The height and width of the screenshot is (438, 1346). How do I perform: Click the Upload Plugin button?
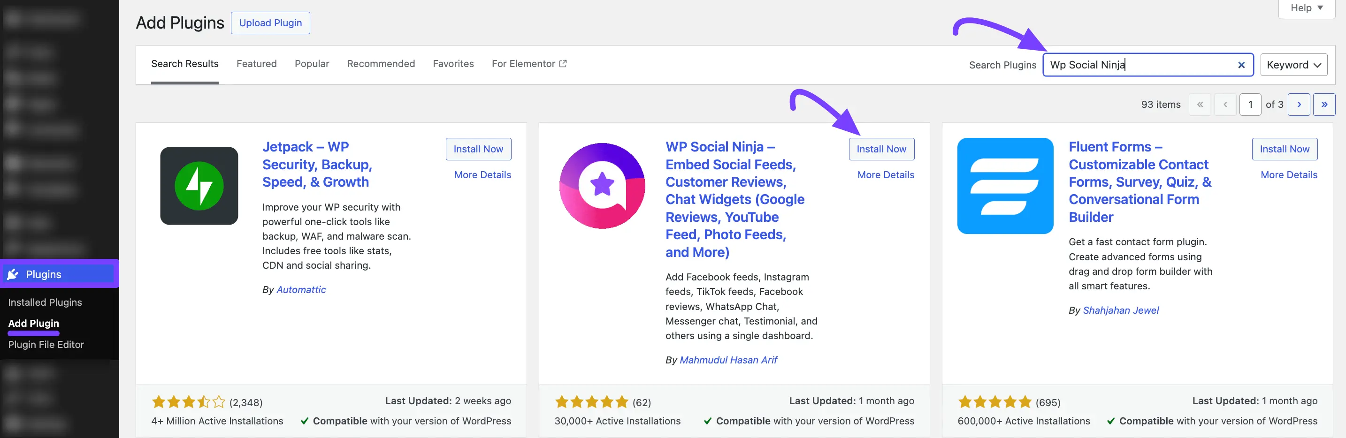click(270, 23)
